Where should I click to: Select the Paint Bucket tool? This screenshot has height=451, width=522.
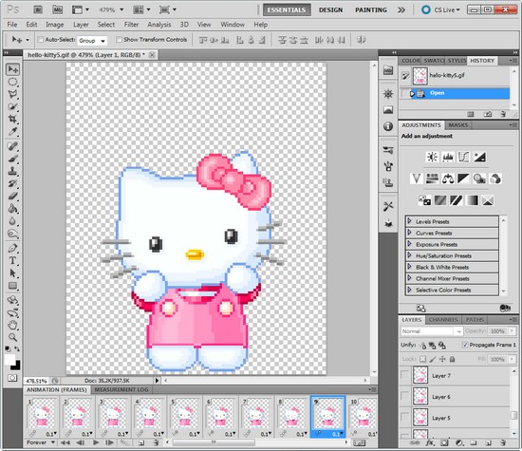click(12, 209)
